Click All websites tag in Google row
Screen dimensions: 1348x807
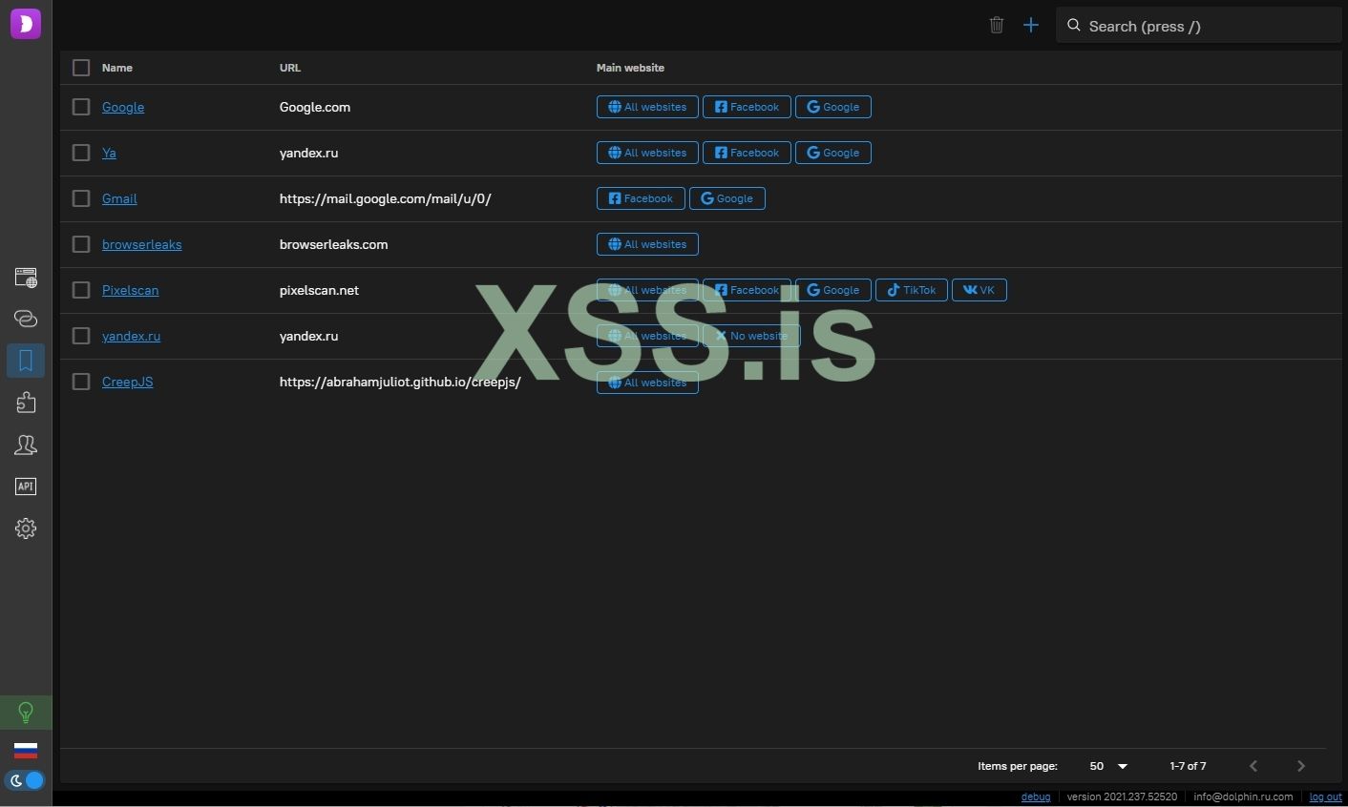pyautogui.click(x=647, y=107)
